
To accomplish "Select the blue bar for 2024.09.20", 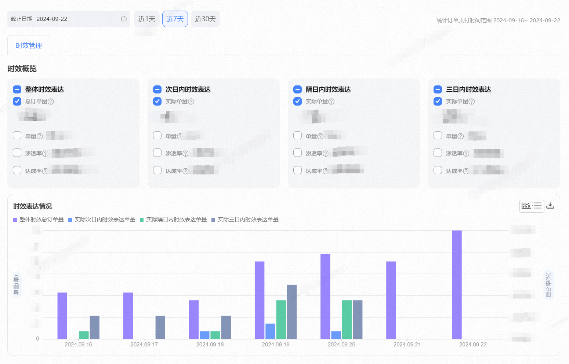I will pyautogui.click(x=336, y=335).
